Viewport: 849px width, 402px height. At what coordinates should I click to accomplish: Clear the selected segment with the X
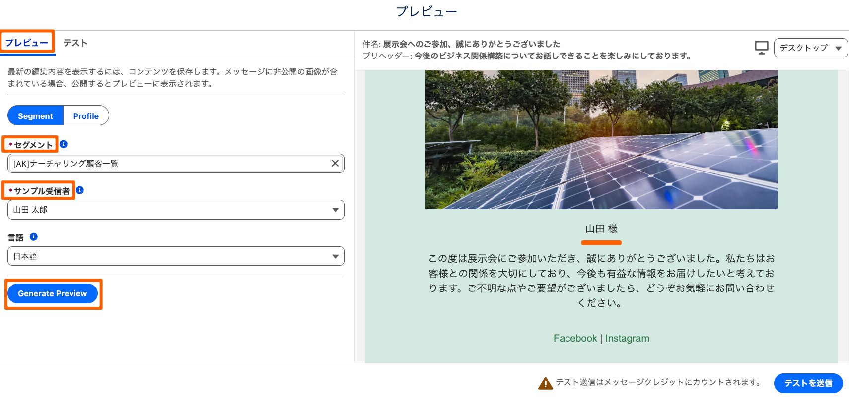(335, 163)
